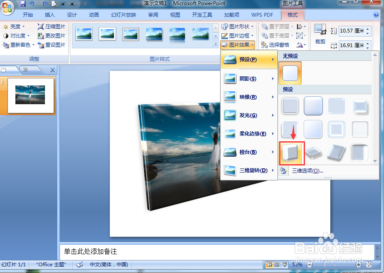Switch to the 动画 Animations tab
384x273 pixels.
click(x=94, y=15)
